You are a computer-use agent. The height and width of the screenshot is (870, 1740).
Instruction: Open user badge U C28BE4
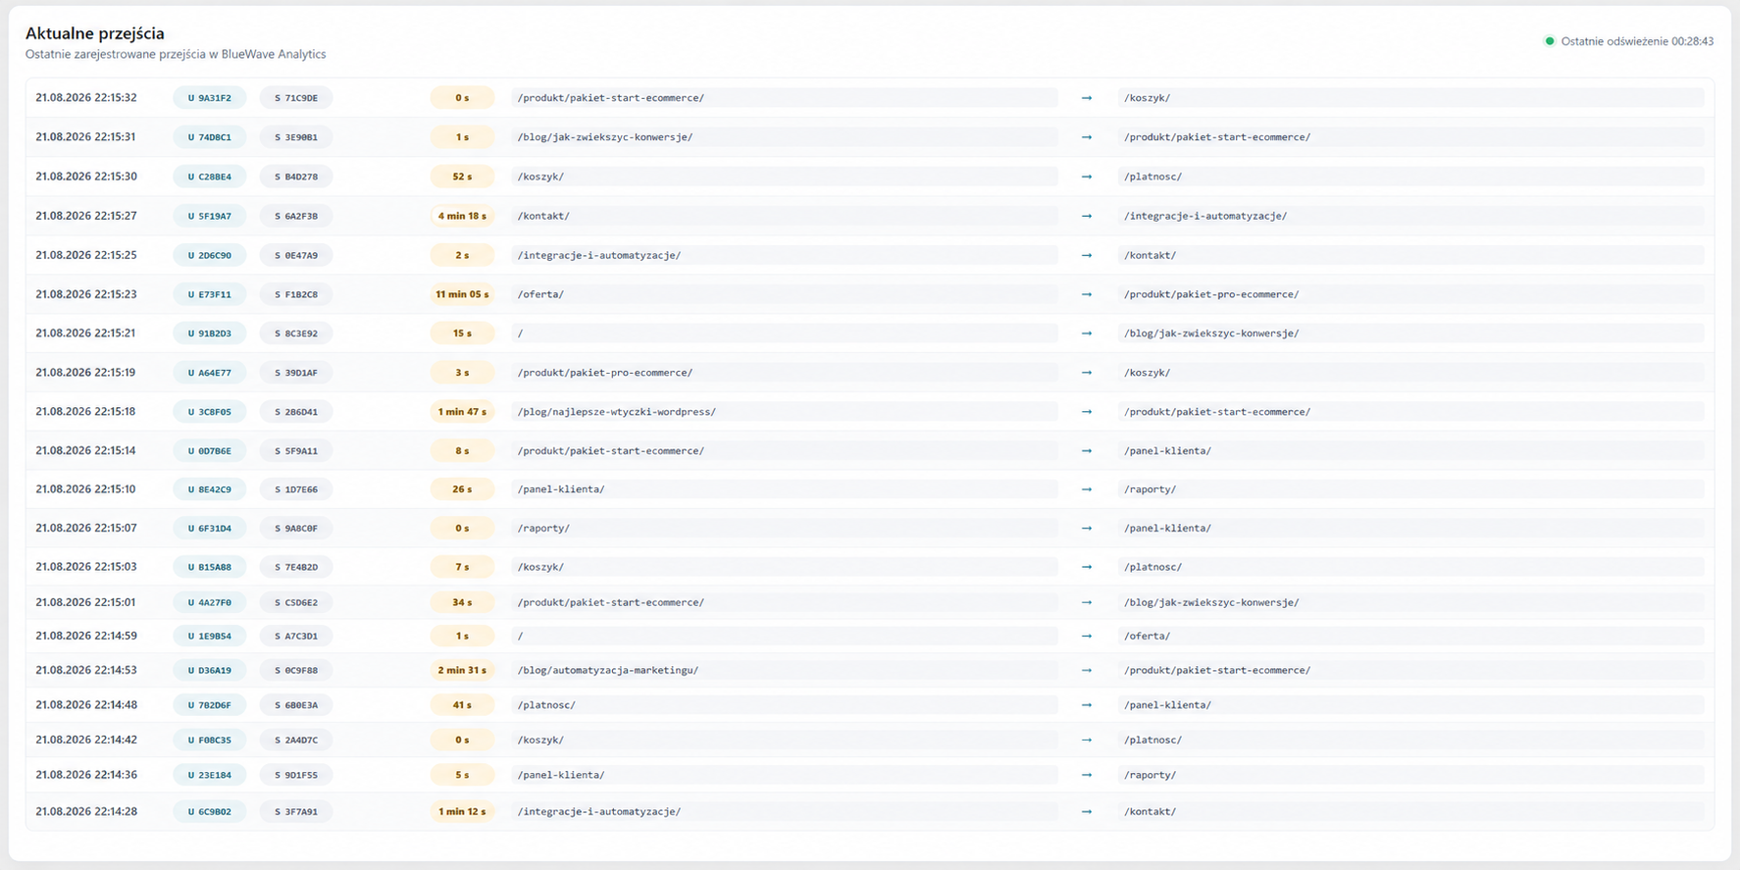coord(210,177)
